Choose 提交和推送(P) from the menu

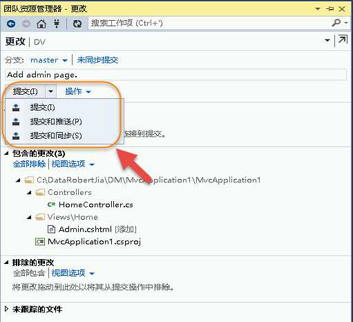point(56,122)
